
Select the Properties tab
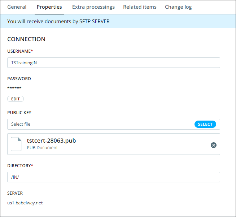click(49, 7)
